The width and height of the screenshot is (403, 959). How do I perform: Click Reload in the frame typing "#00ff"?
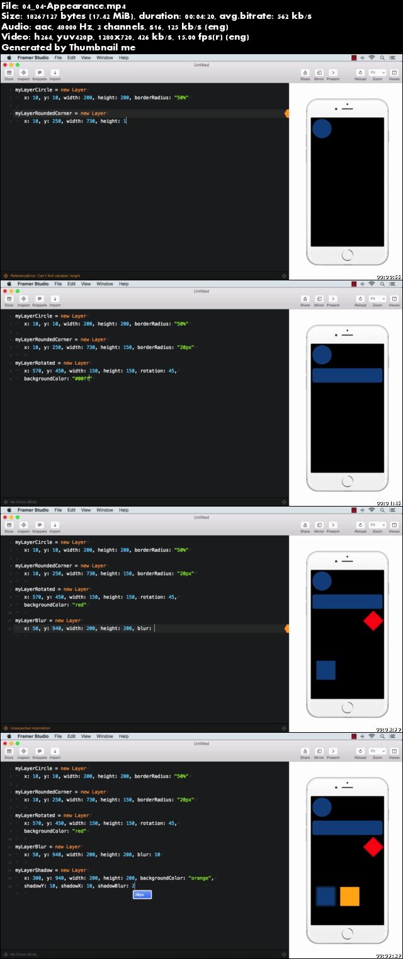tap(360, 301)
